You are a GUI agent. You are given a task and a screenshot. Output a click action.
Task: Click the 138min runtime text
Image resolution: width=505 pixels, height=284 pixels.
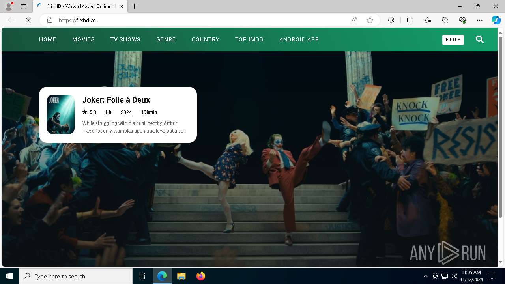coord(149,112)
